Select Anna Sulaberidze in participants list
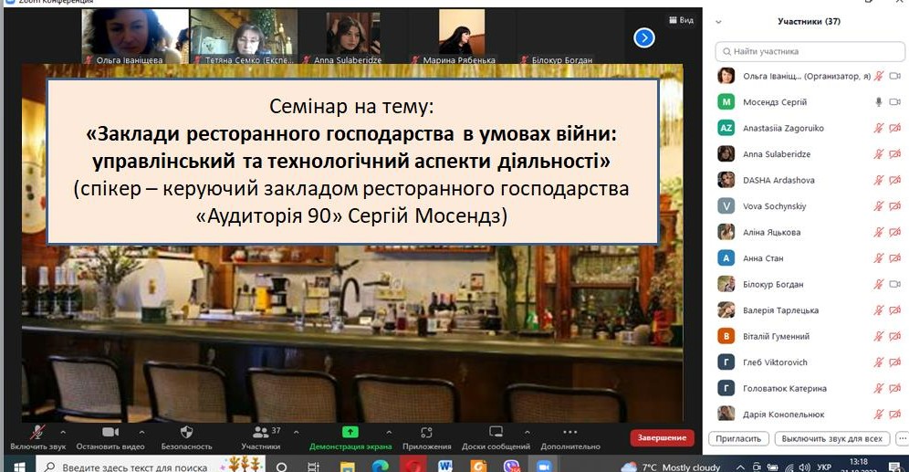This screenshot has height=472, width=909. click(x=775, y=154)
